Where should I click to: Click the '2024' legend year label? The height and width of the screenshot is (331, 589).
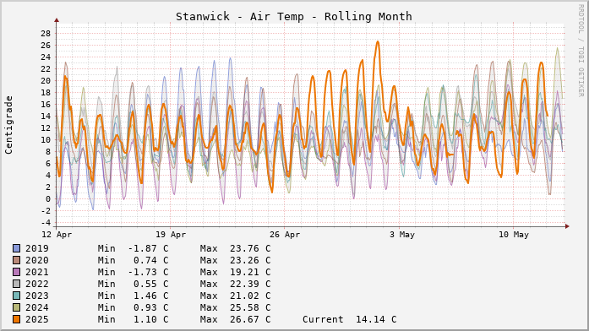(37, 307)
